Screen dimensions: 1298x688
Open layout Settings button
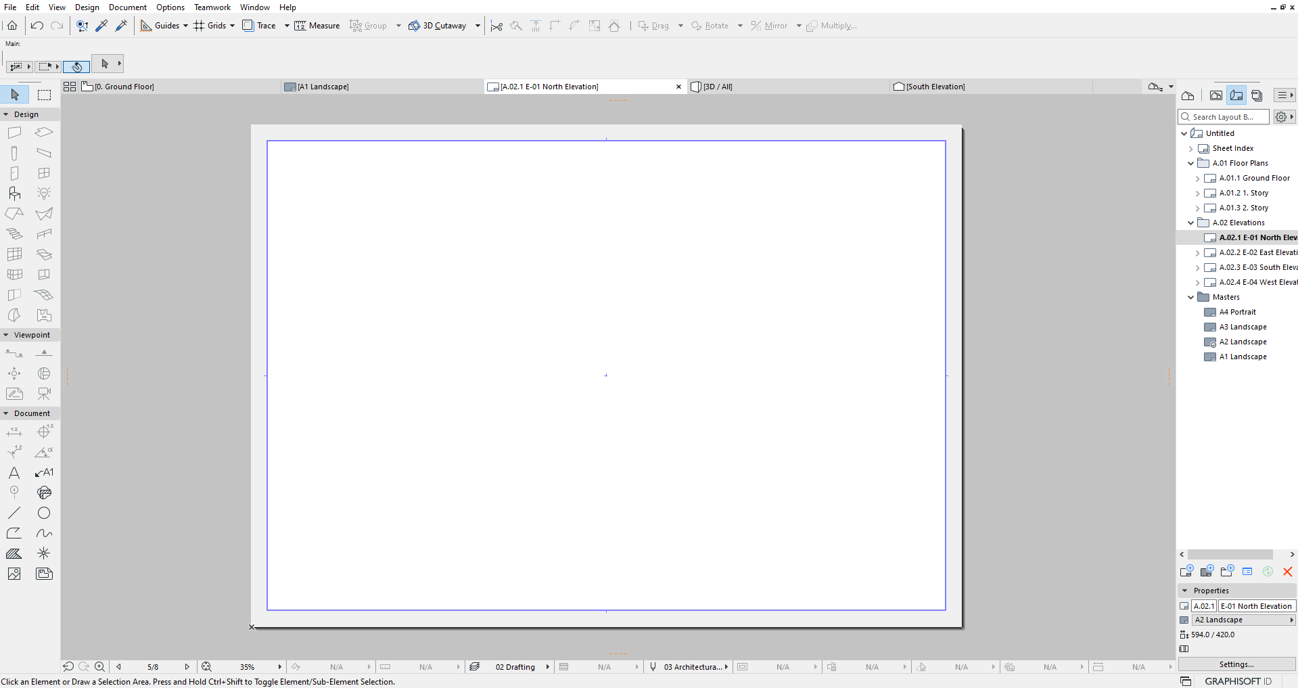[1236, 664]
